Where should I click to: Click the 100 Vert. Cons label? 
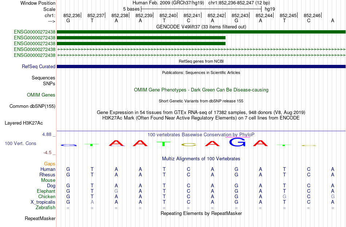pos(20,143)
